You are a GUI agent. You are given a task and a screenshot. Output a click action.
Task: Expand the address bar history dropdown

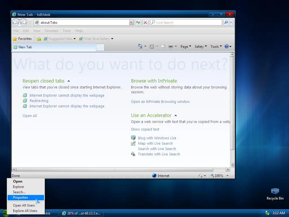click(131, 23)
